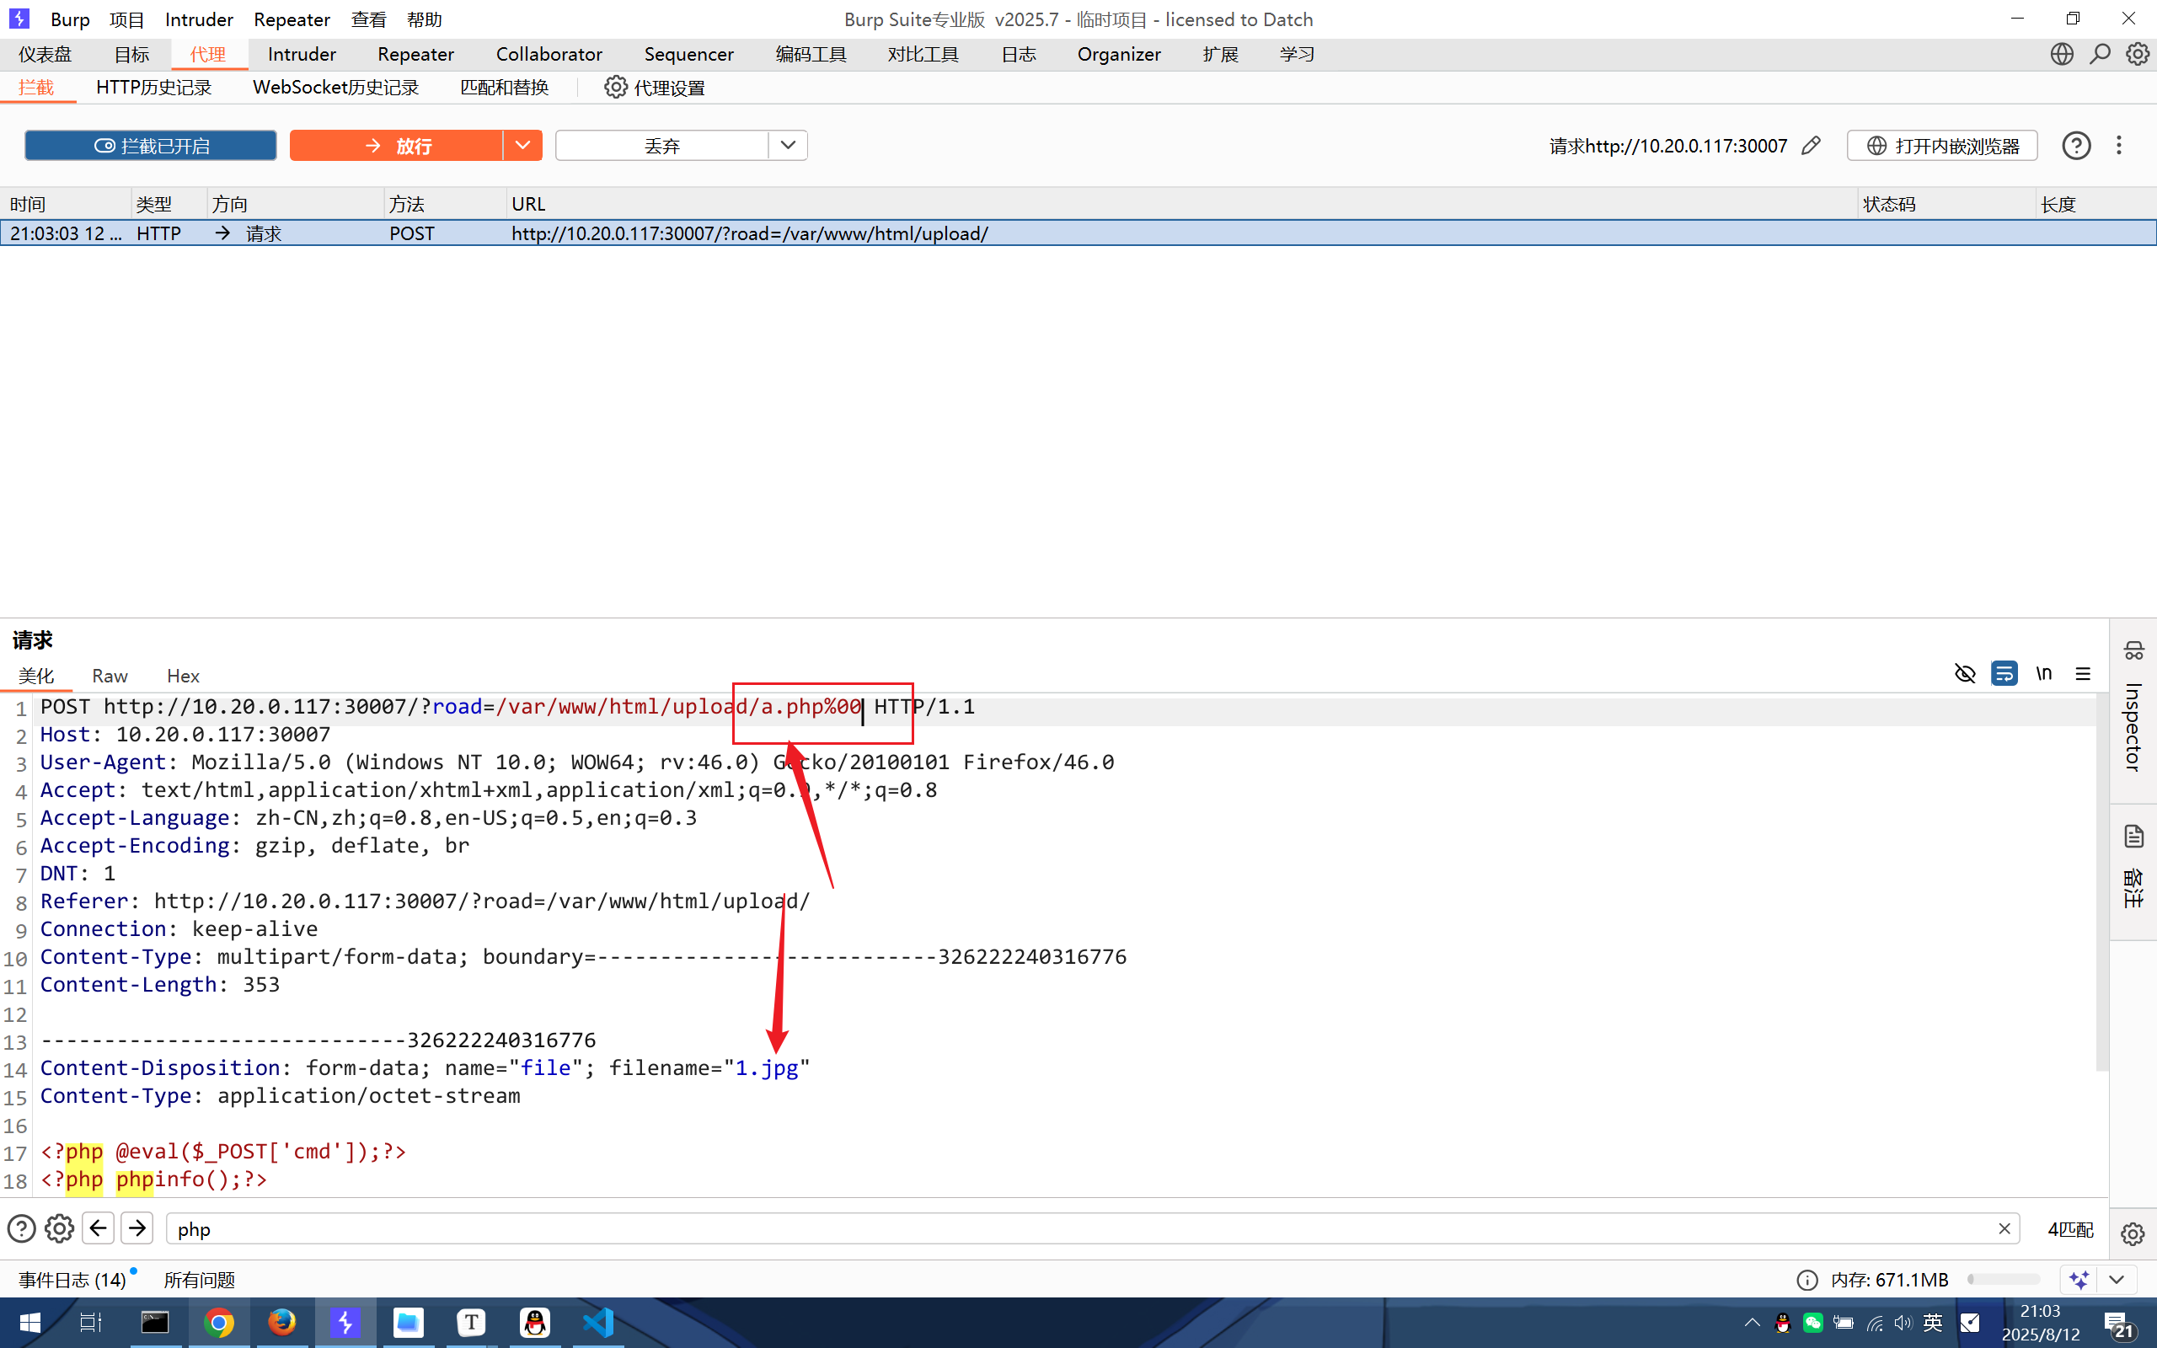Go to next search match arrow

137,1228
